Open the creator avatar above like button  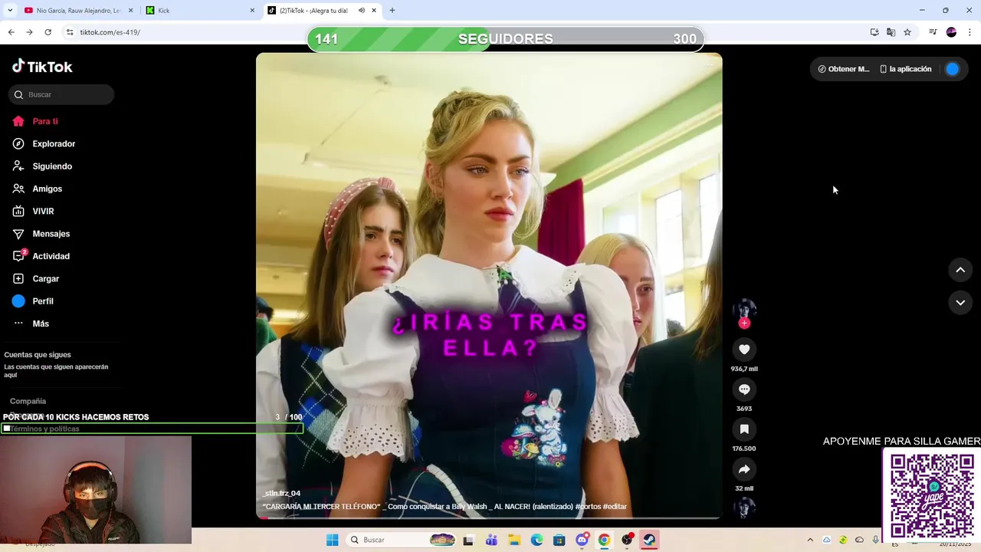pos(744,309)
